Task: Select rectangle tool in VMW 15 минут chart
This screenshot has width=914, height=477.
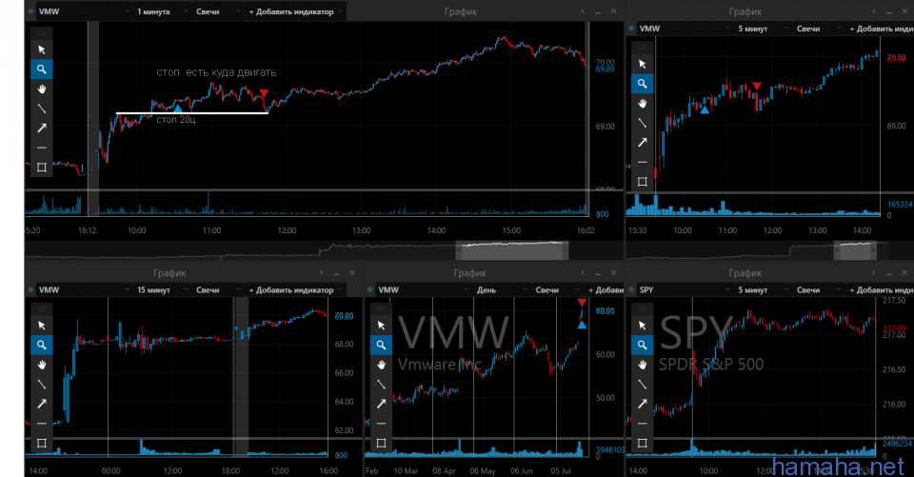Action: point(41,443)
